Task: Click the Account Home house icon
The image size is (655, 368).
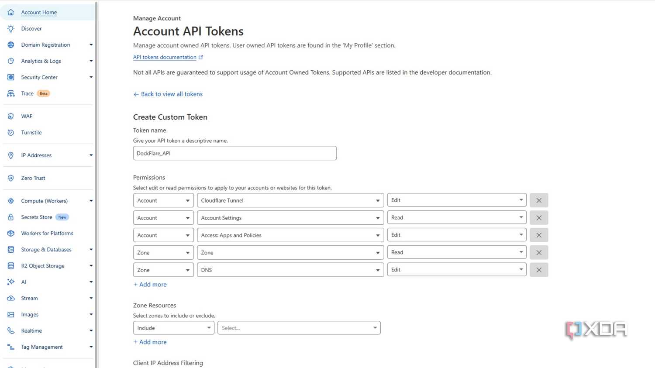Action: [x=11, y=12]
